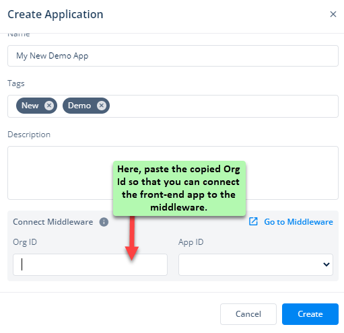Click the Create button
344x333 pixels.
click(310, 314)
